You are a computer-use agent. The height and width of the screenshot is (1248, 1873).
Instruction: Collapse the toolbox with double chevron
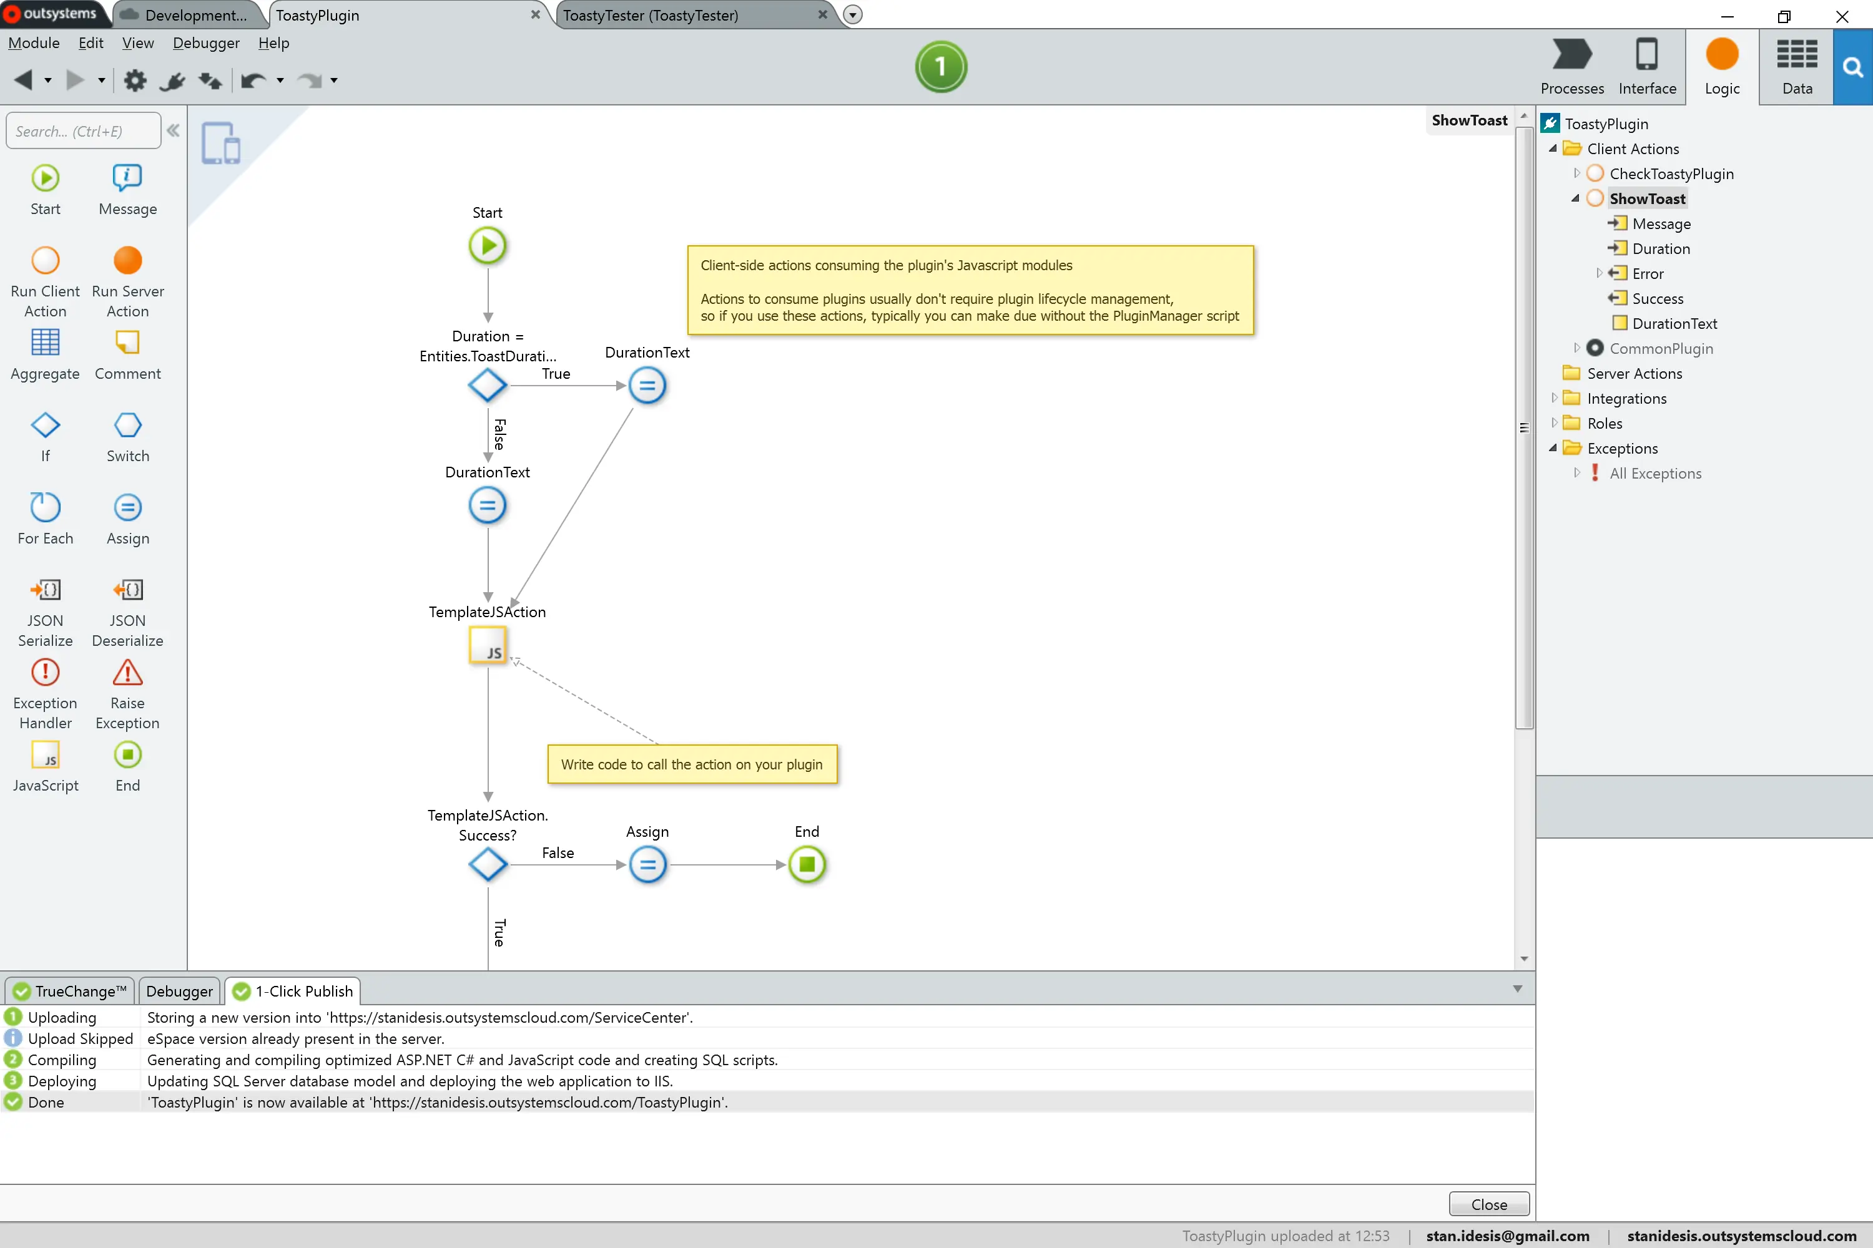pyautogui.click(x=173, y=130)
